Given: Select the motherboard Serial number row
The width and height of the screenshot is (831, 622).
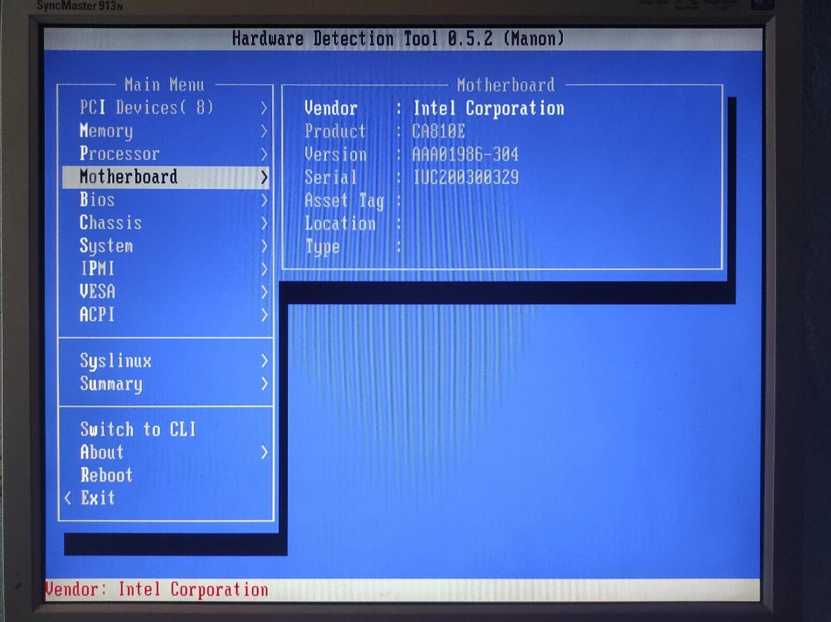Looking at the screenshot, I should (411, 177).
